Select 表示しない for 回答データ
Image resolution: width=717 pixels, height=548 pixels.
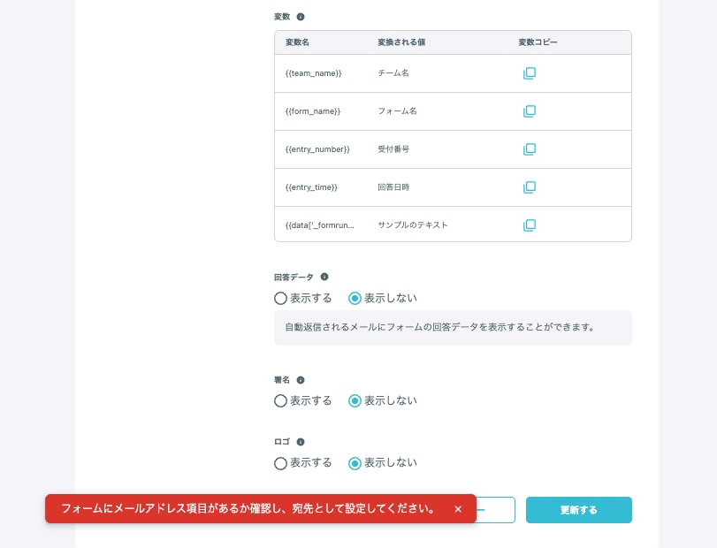(x=355, y=299)
